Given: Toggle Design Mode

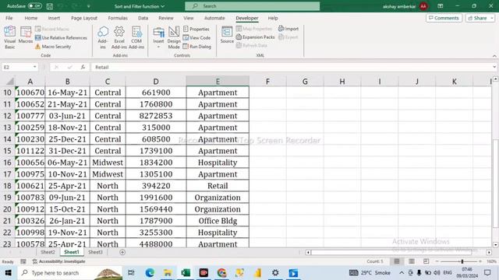Looking at the screenshot, I should 174,37.
